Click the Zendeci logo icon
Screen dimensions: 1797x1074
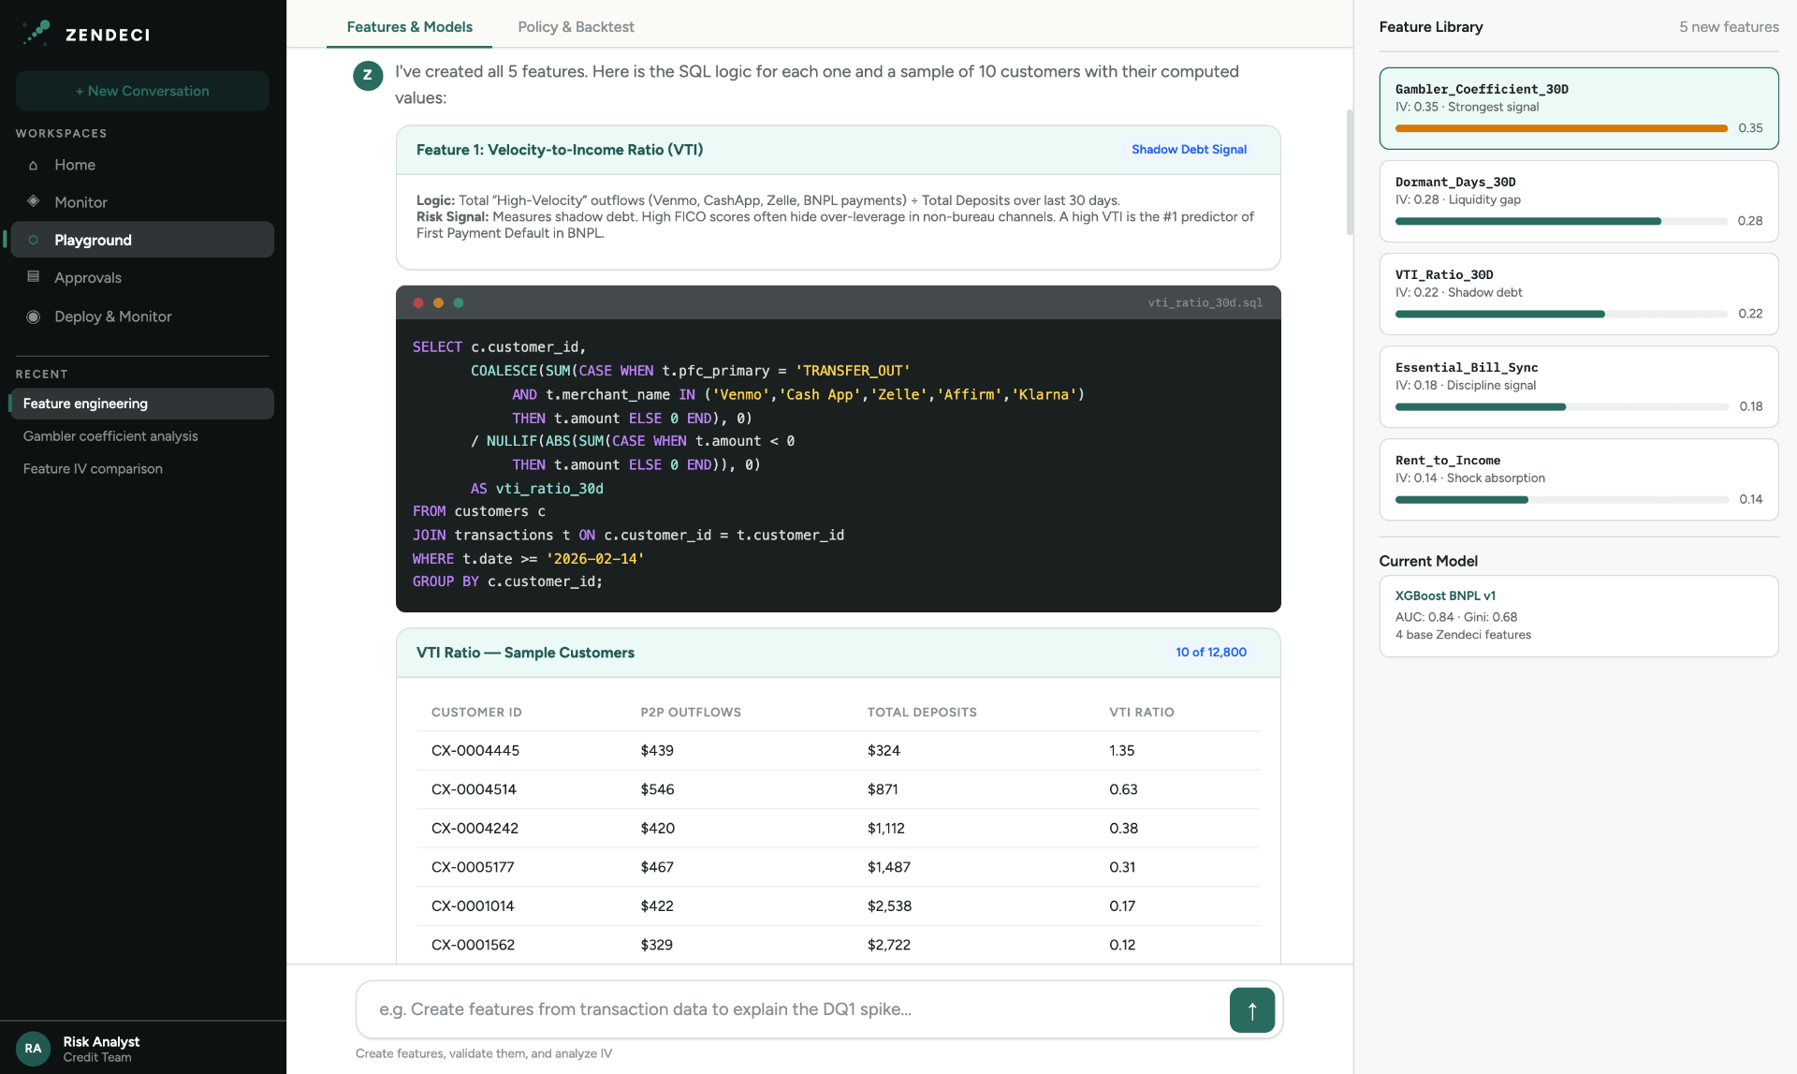tap(37, 33)
